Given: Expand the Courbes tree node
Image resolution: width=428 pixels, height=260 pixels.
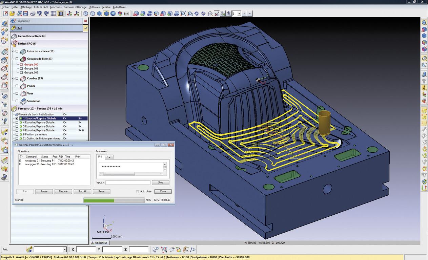Looking at the screenshot, I should (13, 79).
